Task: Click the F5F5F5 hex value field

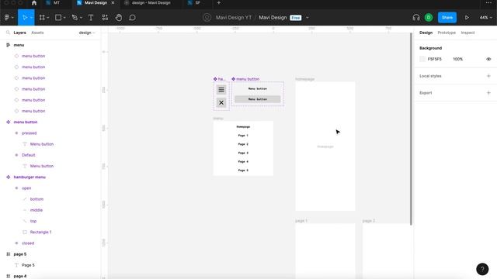Action: coord(435,59)
